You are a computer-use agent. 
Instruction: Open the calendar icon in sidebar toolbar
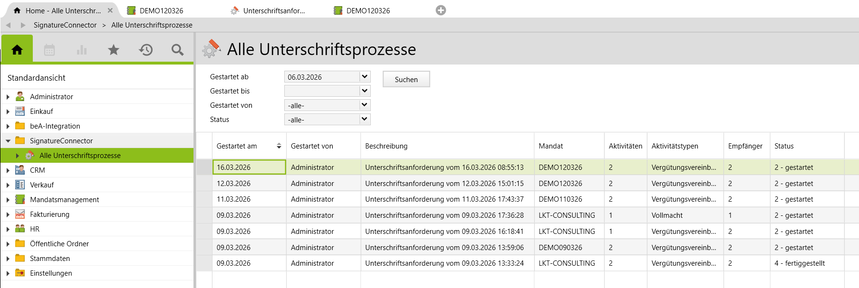(x=49, y=50)
